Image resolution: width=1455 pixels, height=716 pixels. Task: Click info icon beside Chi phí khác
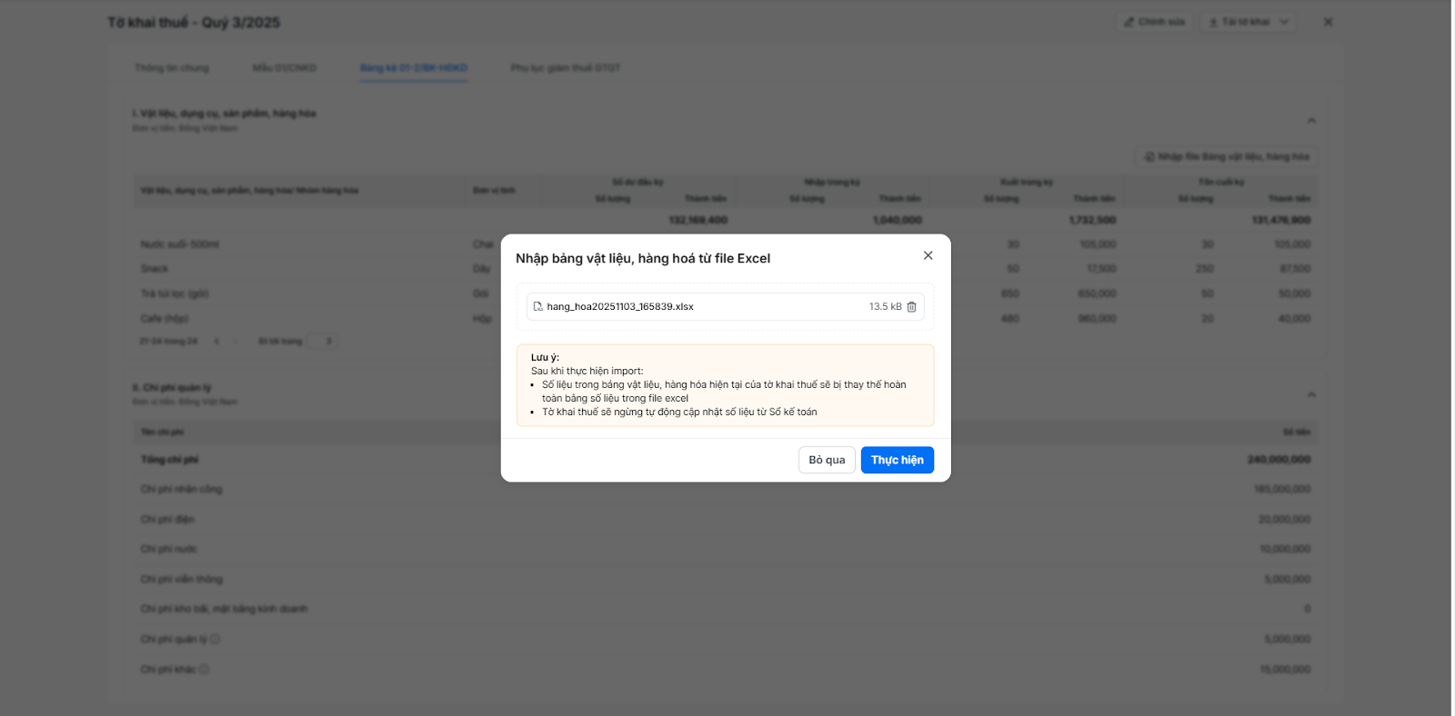point(205,670)
